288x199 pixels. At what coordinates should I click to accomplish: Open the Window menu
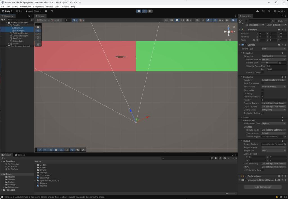(x=65, y=6)
